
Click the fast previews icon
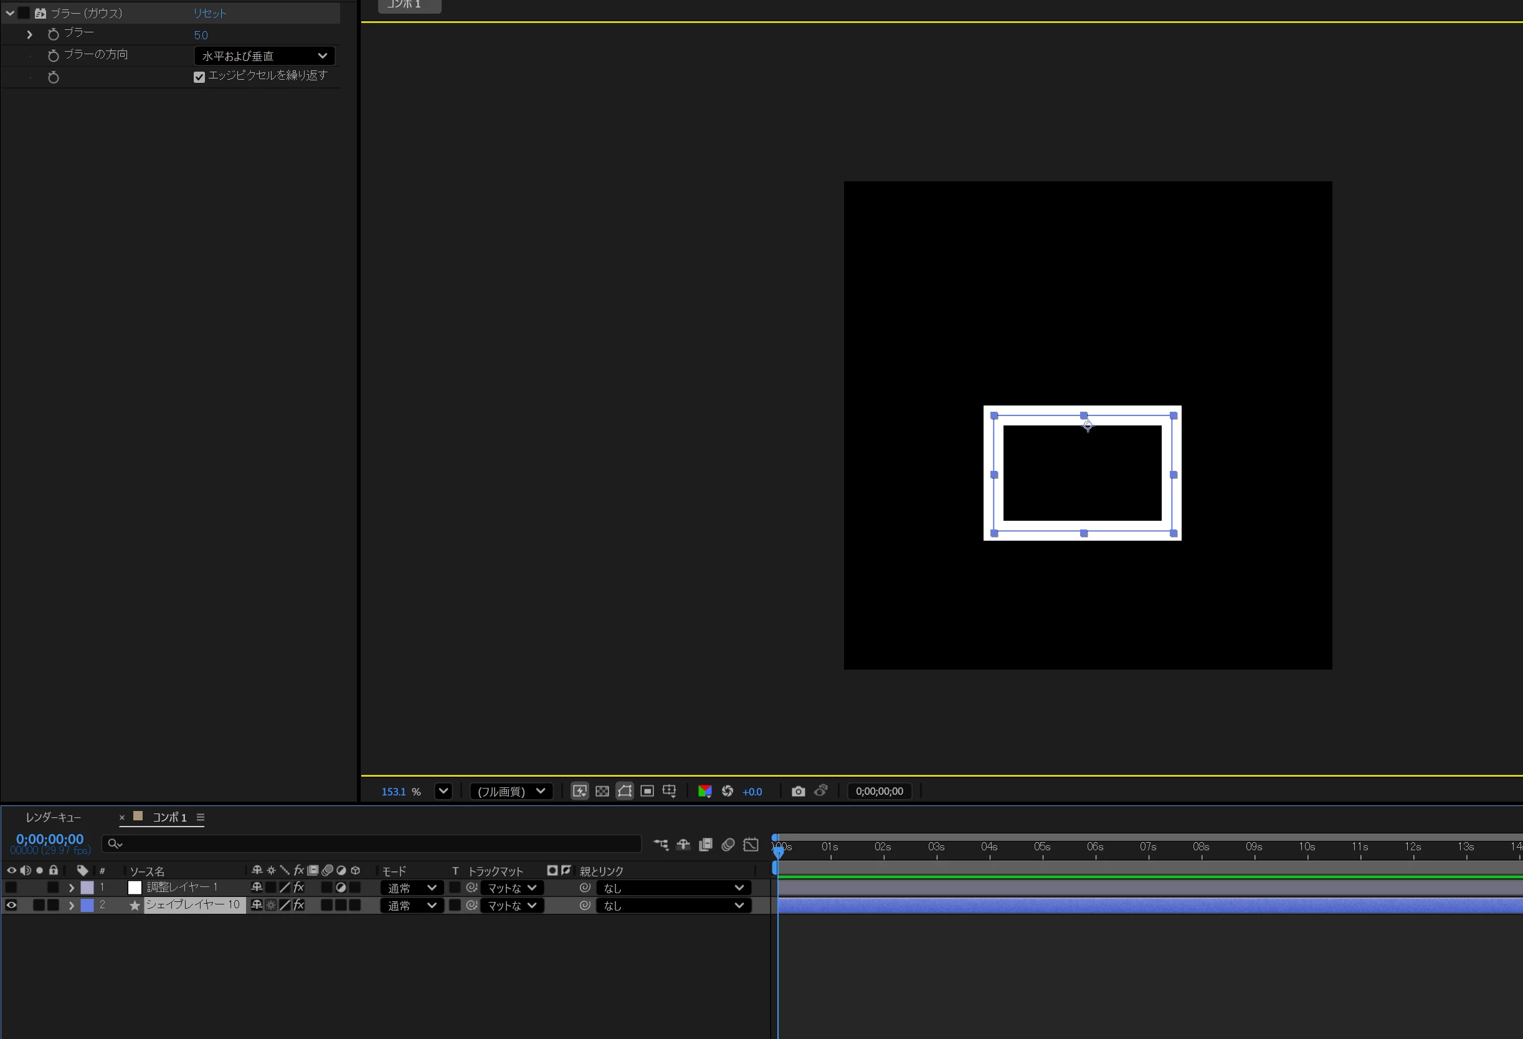(579, 791)
